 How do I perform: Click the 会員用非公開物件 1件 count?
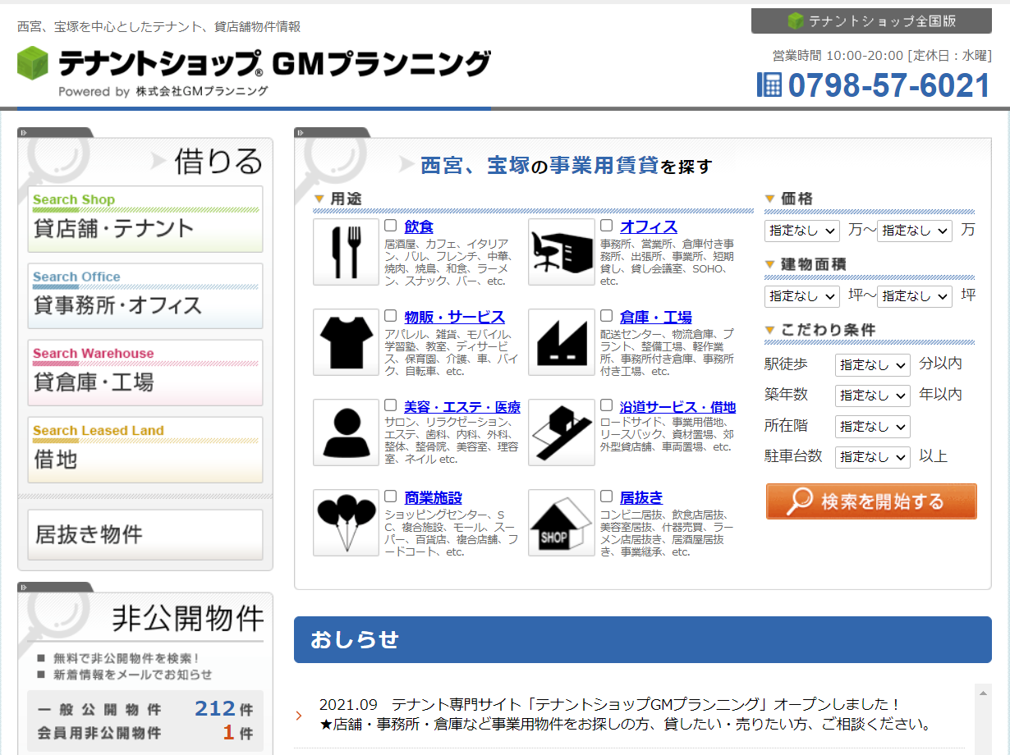pos(145,733)
